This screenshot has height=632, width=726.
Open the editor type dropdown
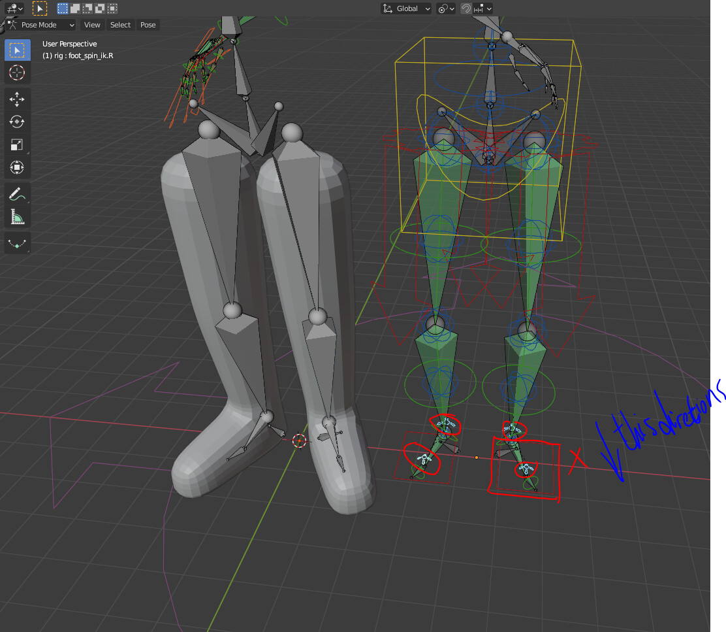tap(14, 8)
